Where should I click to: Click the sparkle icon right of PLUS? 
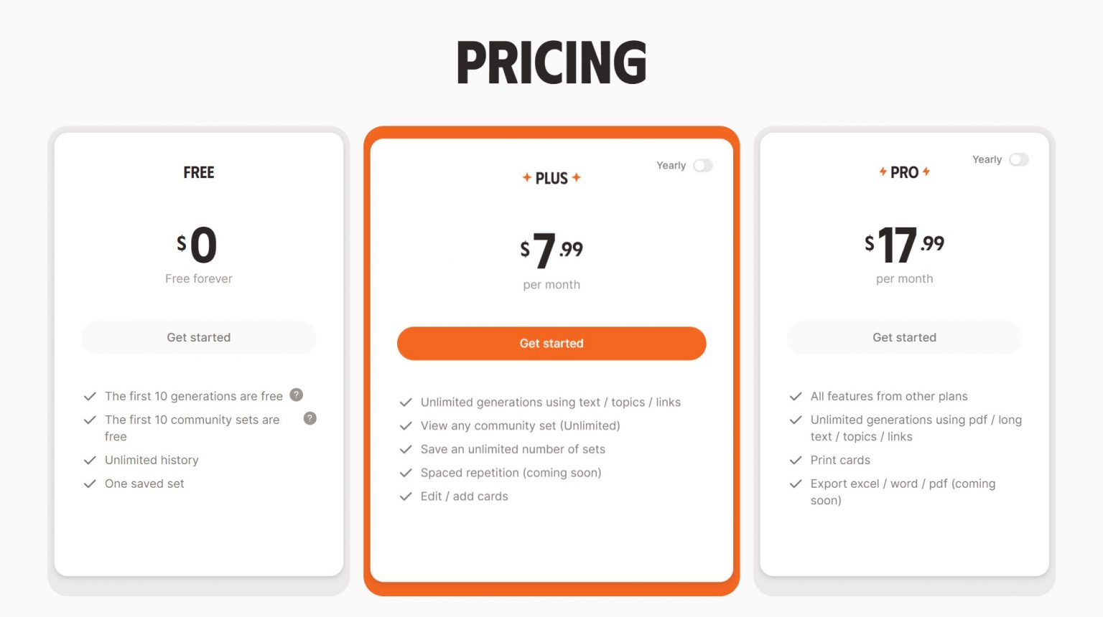pyautogui.click(x=577, y=177)
